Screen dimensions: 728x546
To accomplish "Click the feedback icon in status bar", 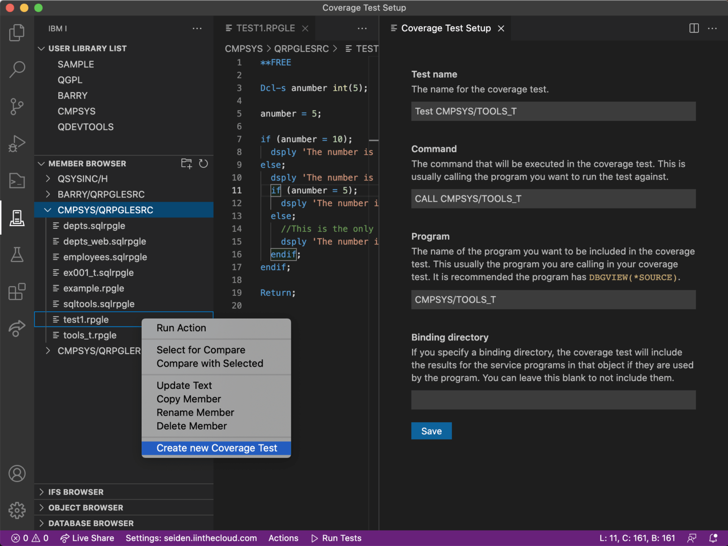I will (x=692, y=538).
